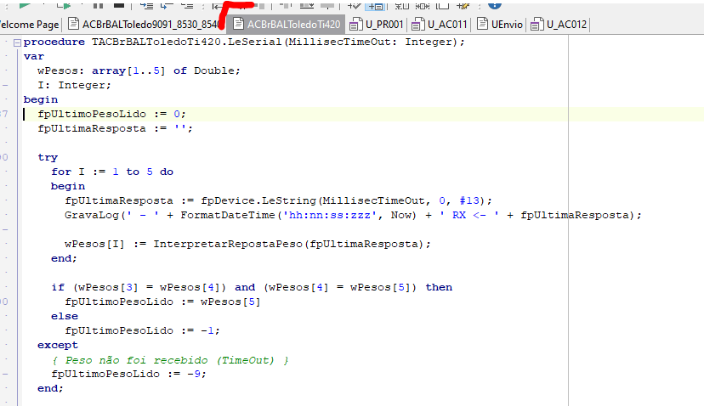Click the black Stop program icon
Viewport: 704px width, 406px height.
pyautogui.click(x=119, y=6)
